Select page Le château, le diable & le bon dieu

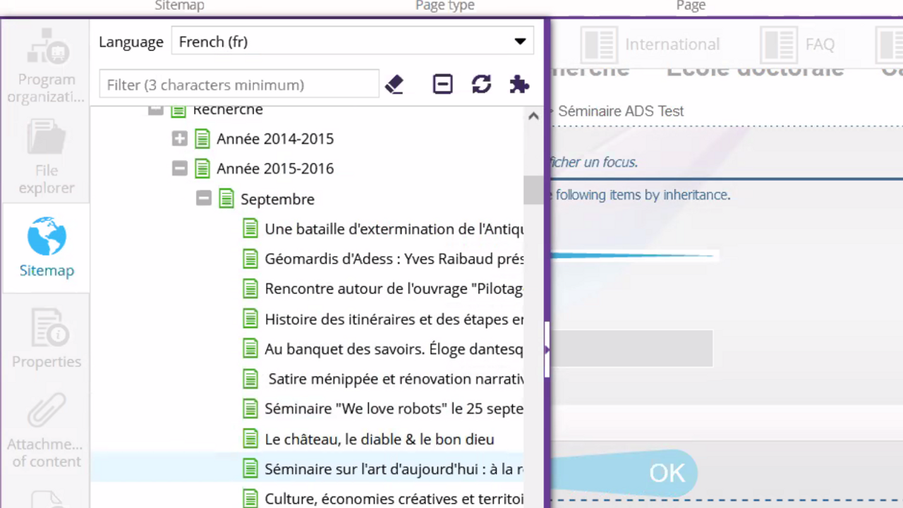click(x=379, y=440)
